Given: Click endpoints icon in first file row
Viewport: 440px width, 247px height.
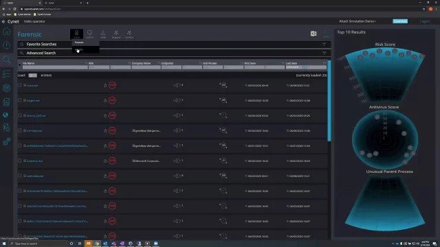Looking at the screenshot, I should pos(177,85).
